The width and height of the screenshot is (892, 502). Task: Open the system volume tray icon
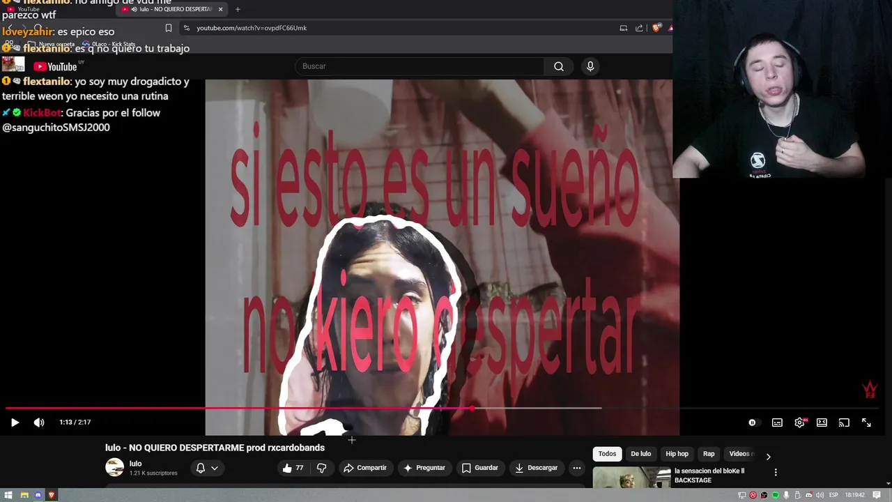click(820, 495)
